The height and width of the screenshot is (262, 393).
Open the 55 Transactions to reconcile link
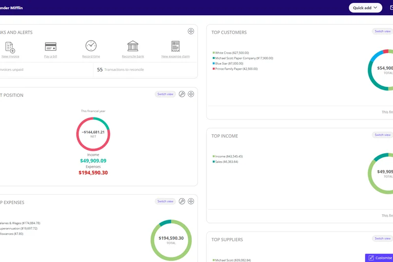click(120, 70)
